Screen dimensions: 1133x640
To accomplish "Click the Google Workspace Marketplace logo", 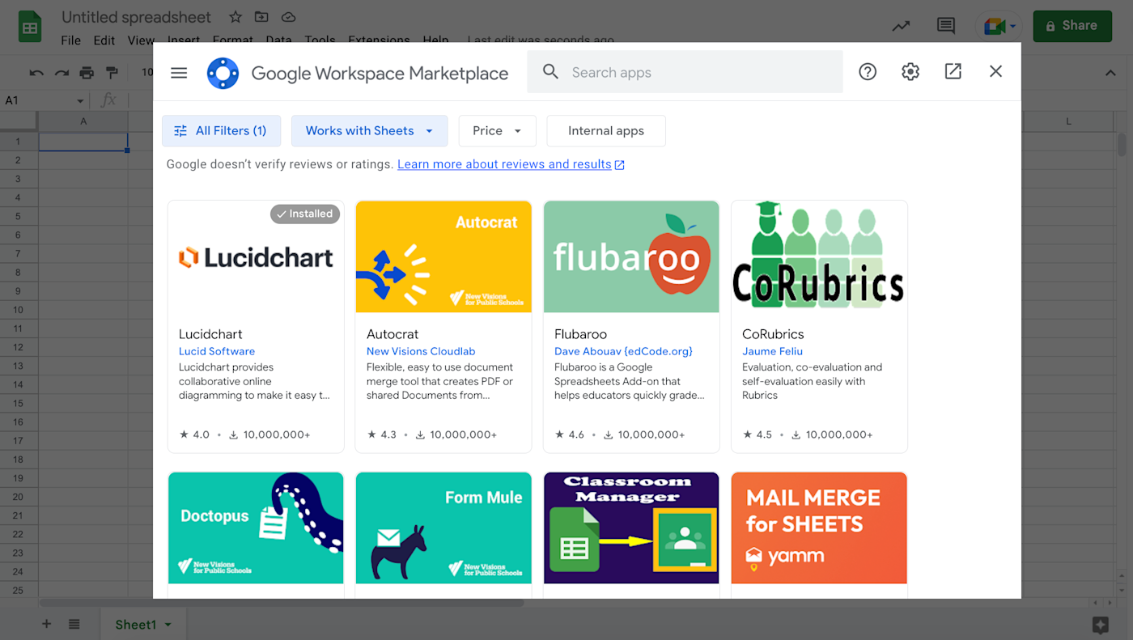I will coord(223,73).
